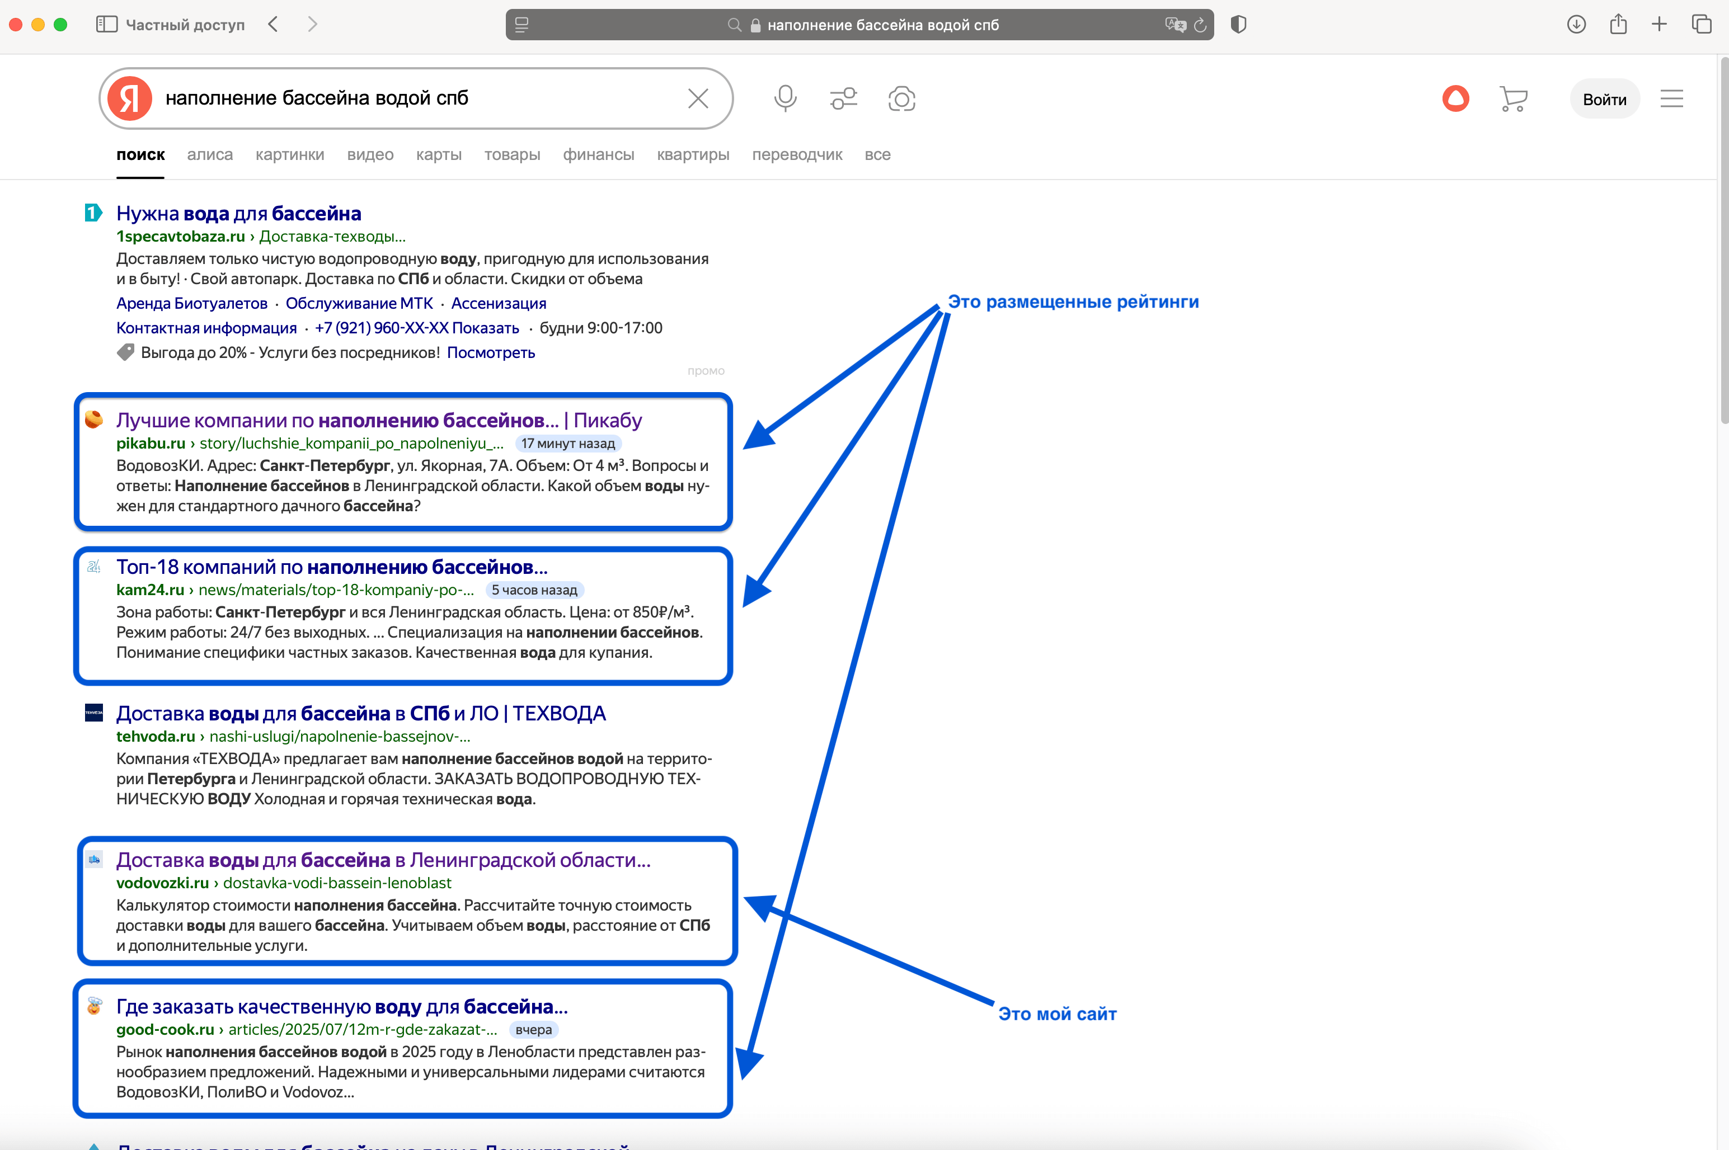Open the hamburger menu next to Войти
Image resolution: width=1729 pixels, height=1150 pixels.
click(1672, 98)
